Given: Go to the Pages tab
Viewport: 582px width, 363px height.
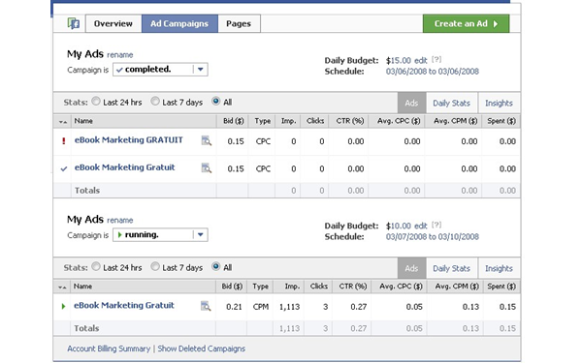Looking at the screenshot, I should [x=239, y=23].
